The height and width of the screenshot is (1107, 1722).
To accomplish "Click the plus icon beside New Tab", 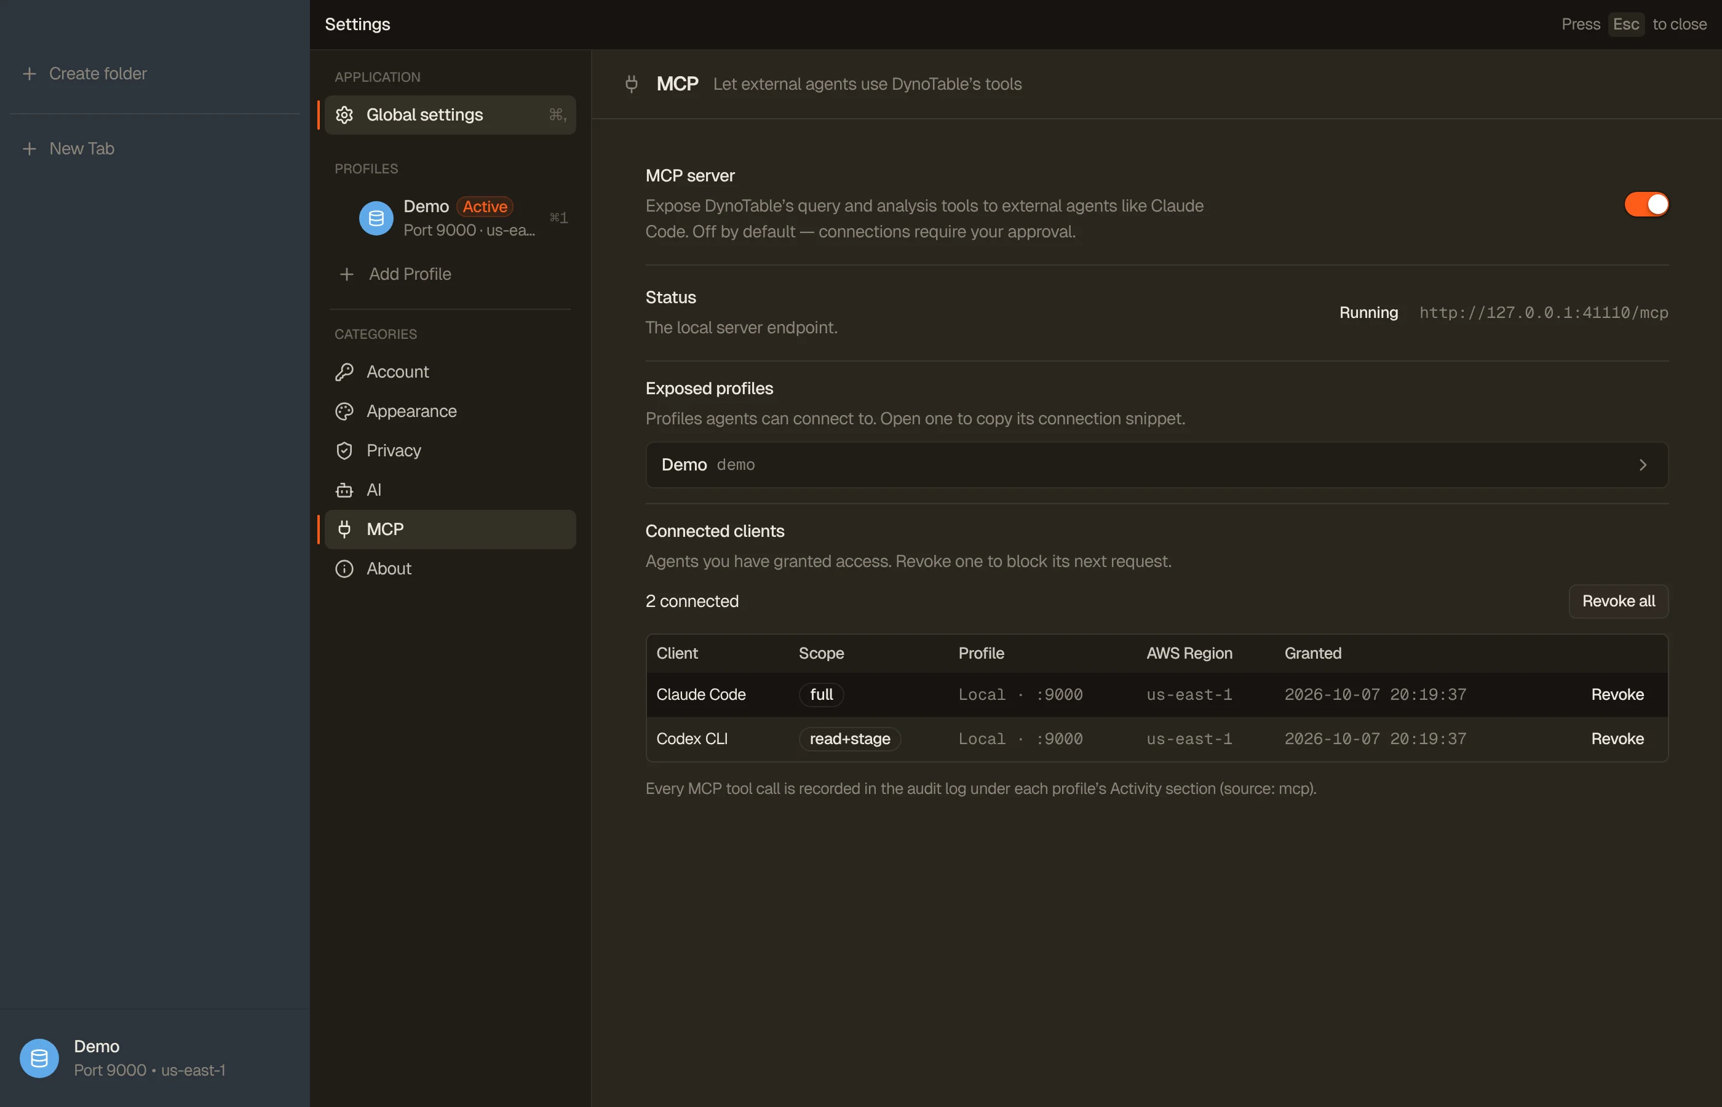I will click(30, 149).
